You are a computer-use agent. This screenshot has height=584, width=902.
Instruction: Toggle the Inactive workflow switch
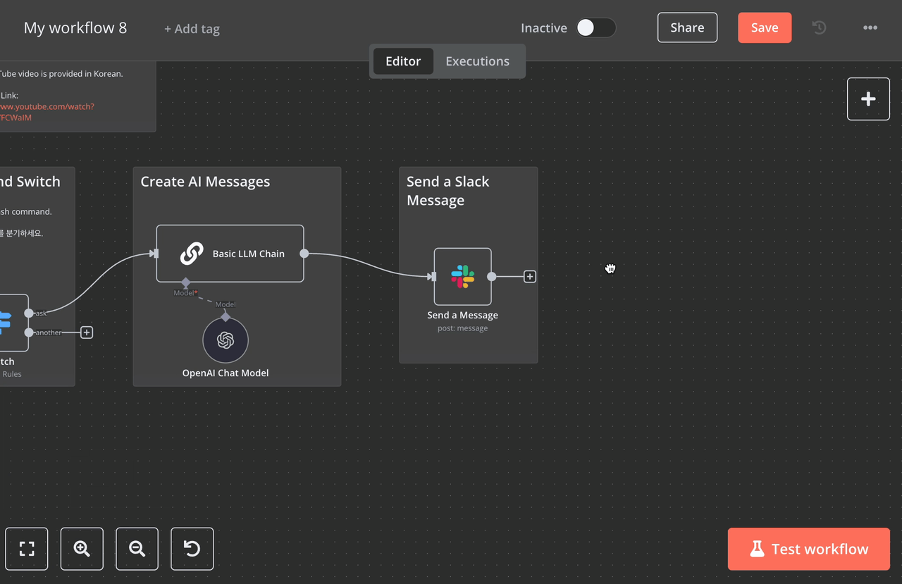595,28
